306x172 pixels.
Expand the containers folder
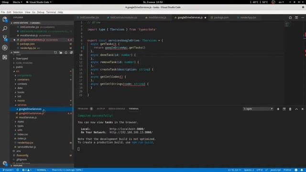(x=23, y=80)
